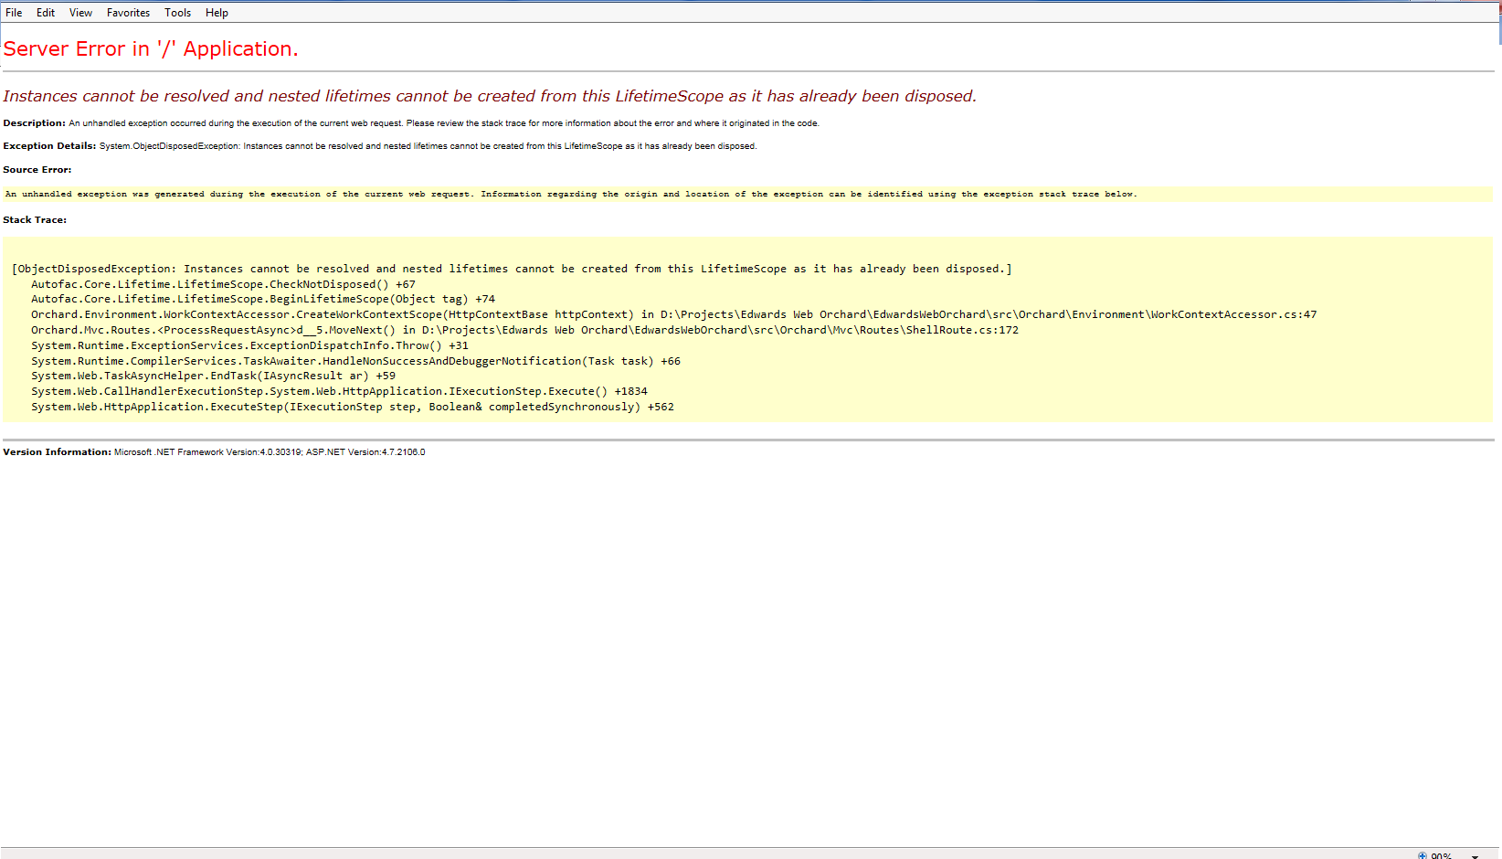Click the Version Information text

[58, 451]
